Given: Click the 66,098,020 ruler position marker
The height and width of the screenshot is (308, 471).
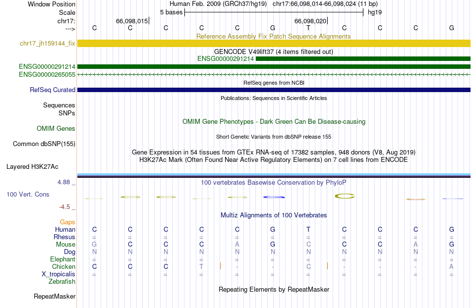Looking at the screenshot, I should click(310, 21).
